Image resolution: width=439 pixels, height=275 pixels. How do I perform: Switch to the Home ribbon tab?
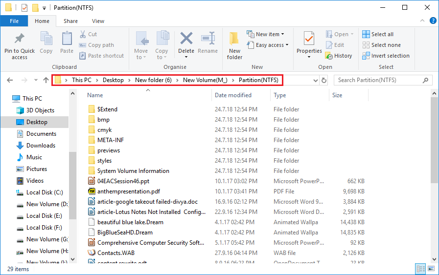[x=42, y=21]
